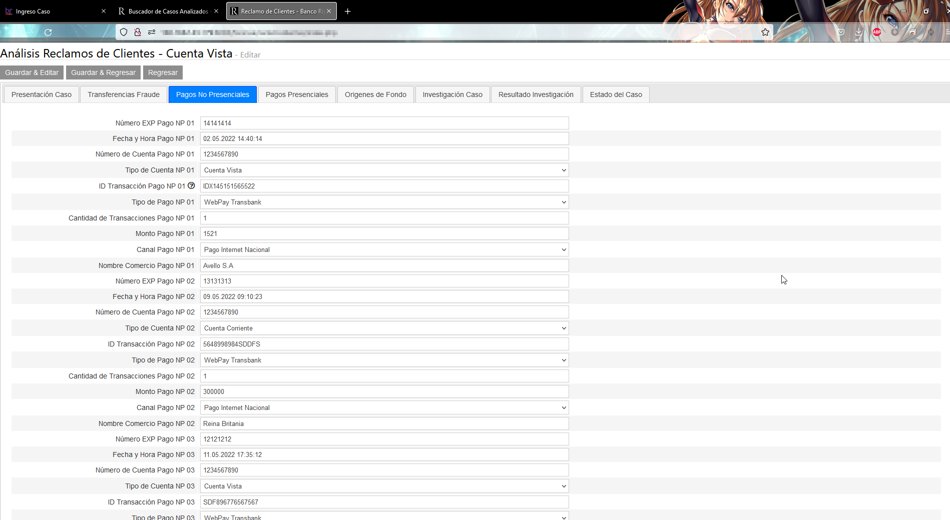Click the sync arrows extension icon

931,32
